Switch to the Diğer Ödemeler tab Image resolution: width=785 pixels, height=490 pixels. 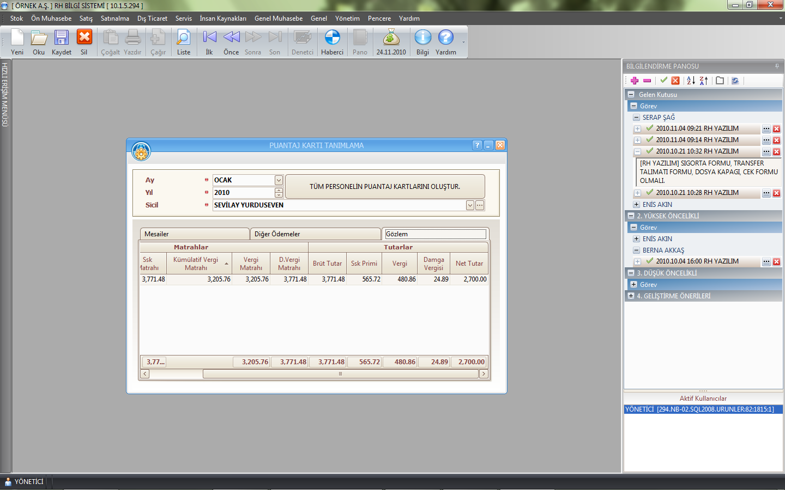click(315, 234)
